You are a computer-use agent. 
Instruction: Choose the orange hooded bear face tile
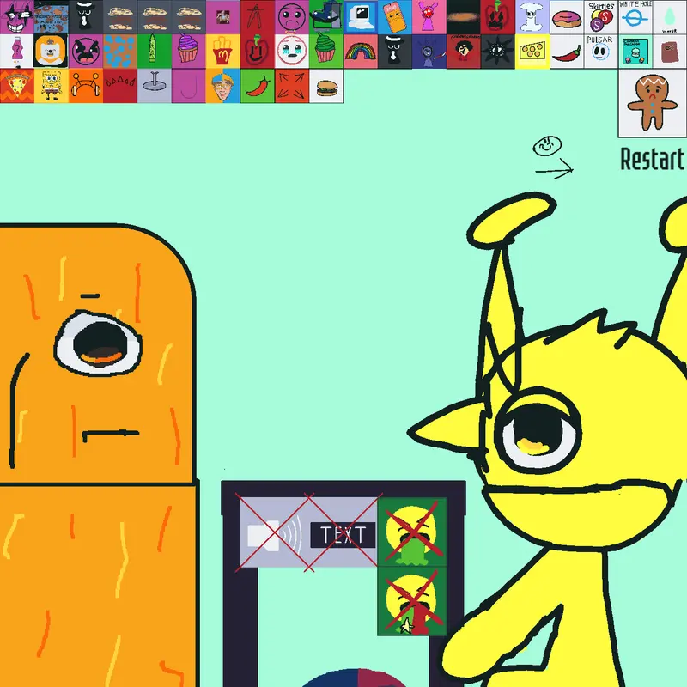52,52
